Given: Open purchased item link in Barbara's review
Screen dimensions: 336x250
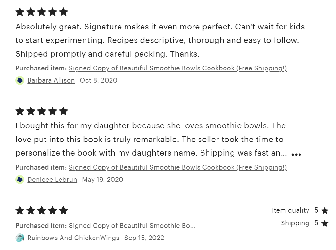Looking at the screenshot, I should [177, 68].
